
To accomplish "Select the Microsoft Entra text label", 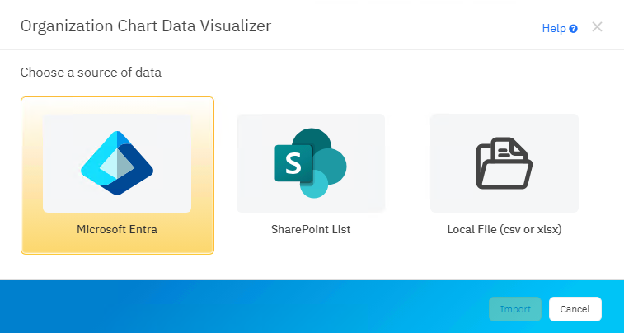I will 117,229.
